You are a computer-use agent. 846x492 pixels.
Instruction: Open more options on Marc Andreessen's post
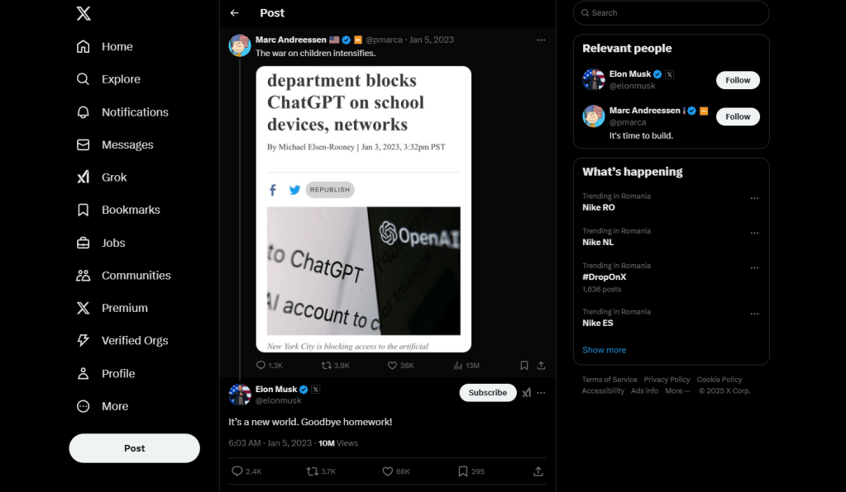click(x=541, y=40)
